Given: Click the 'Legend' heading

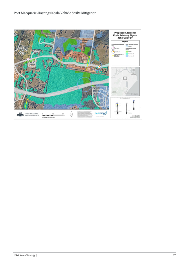Looking at the screenshot, I should tap(125, 41).
